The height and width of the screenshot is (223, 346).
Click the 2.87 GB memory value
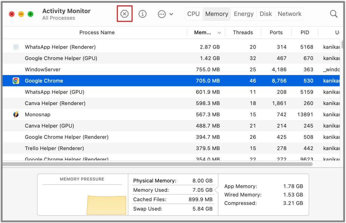point(209,47)
